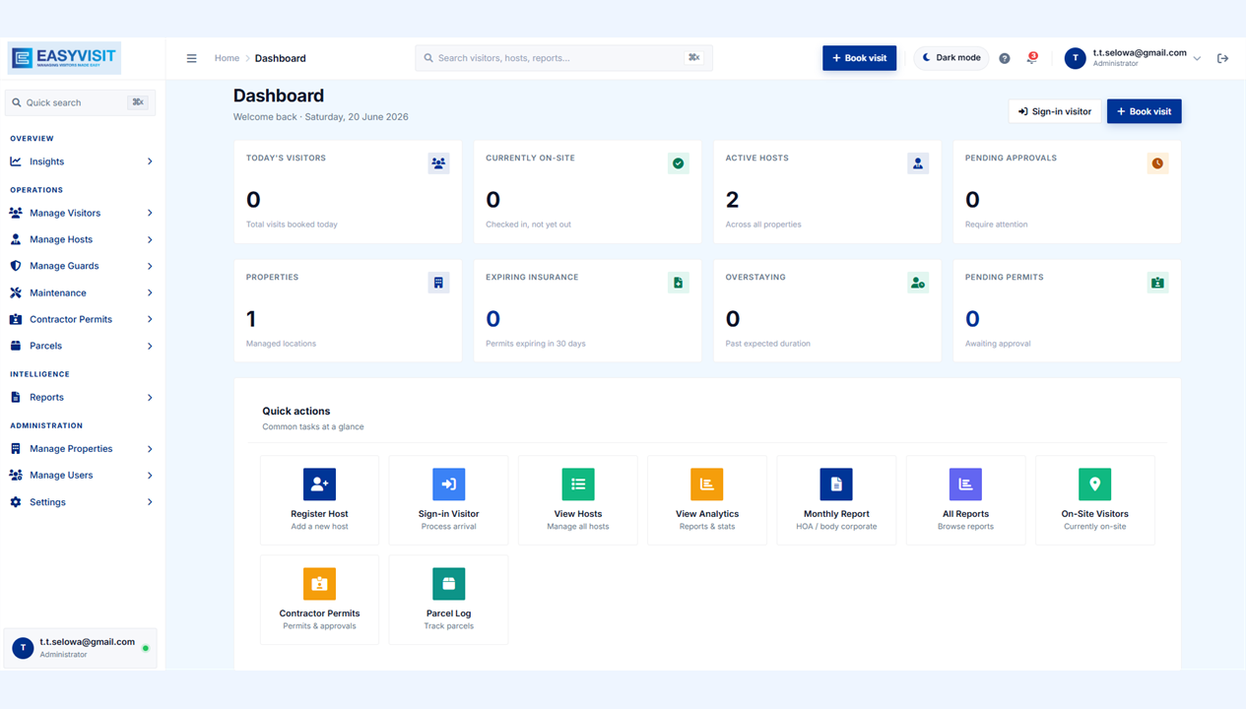This screenshot has width=1246, height=709.
Task: Click the Maintenance tools icon
Action: (x=16, y=292)
